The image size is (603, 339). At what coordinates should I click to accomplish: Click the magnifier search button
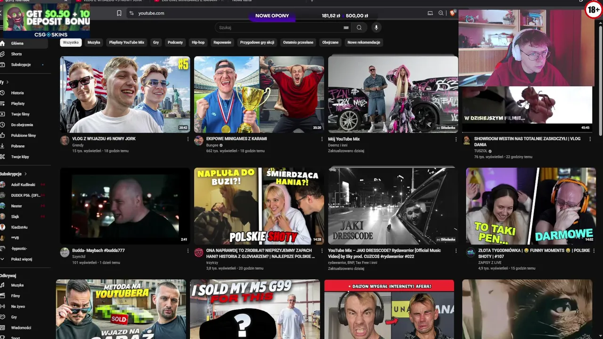pyautogui.click(x=359, y=28)
